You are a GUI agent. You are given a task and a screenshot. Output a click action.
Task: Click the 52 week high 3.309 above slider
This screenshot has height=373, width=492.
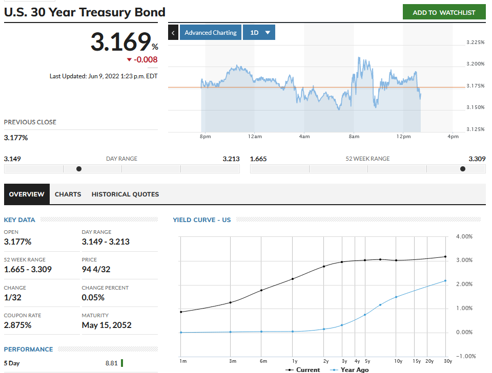[x=477, y=159]
